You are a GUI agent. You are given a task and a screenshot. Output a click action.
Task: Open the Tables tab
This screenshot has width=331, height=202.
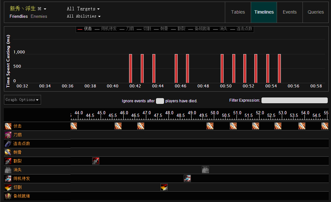coord(238,12)
